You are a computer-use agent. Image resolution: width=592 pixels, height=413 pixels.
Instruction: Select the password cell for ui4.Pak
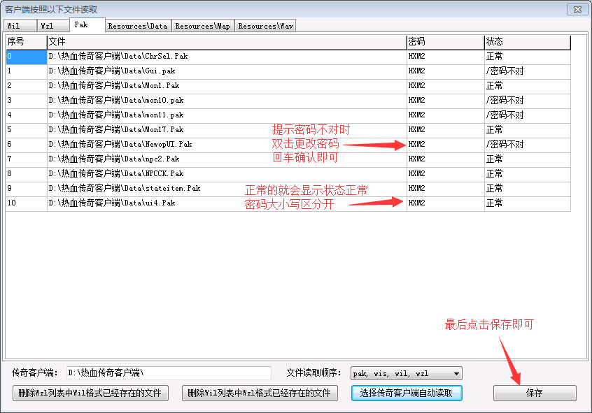click(x=444, y=203)
